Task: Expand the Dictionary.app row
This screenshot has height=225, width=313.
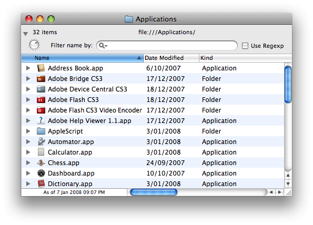Action: tap(28, 183)
